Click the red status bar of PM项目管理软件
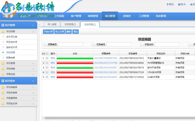This screenshot has height=121, width=195. tap(75, 63)
